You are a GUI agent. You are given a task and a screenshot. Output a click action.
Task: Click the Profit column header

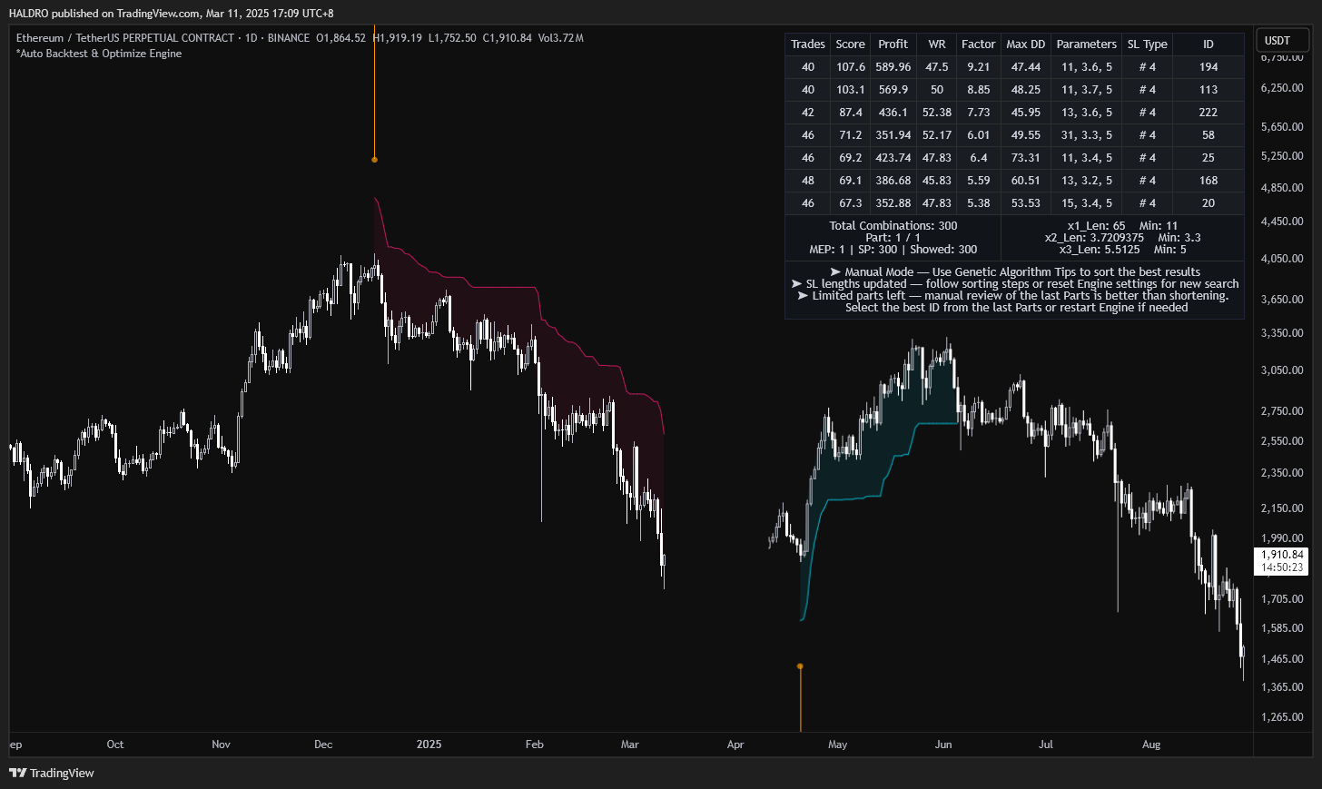893,44
